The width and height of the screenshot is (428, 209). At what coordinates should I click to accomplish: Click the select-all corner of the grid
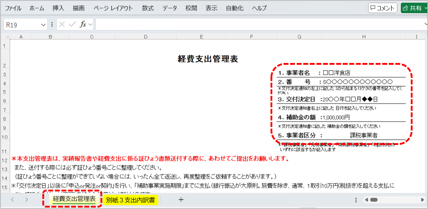point(5,37)
